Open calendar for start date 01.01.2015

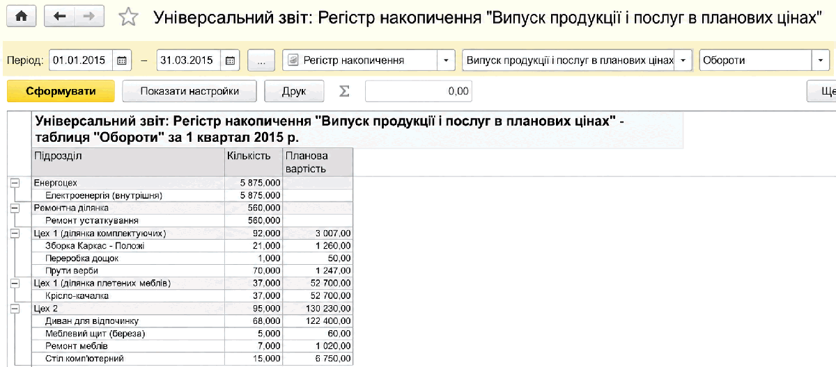point(121,60)
